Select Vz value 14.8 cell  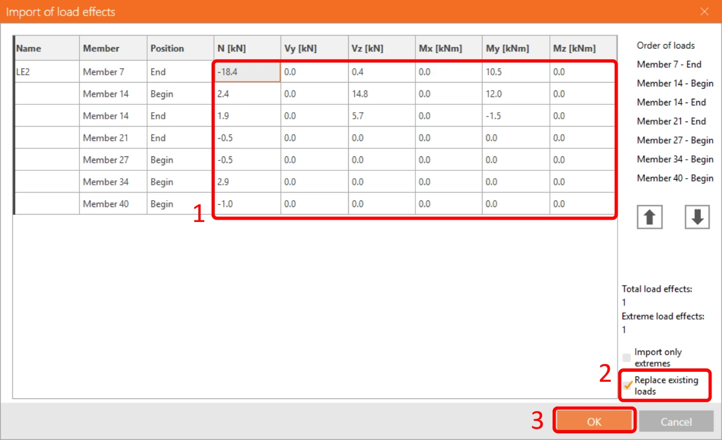382,94
